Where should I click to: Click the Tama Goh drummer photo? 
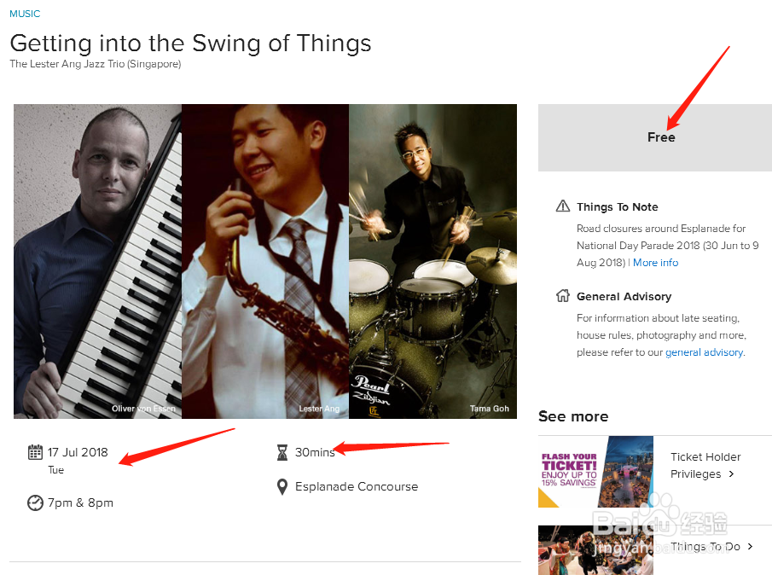(432, 260)
